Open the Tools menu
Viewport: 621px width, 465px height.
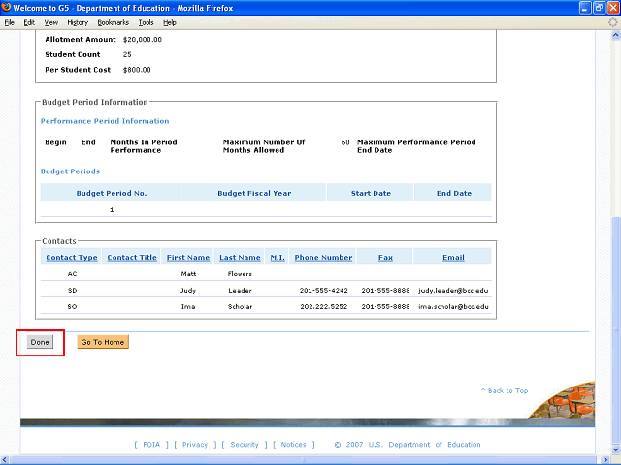[x=147, y=22]
